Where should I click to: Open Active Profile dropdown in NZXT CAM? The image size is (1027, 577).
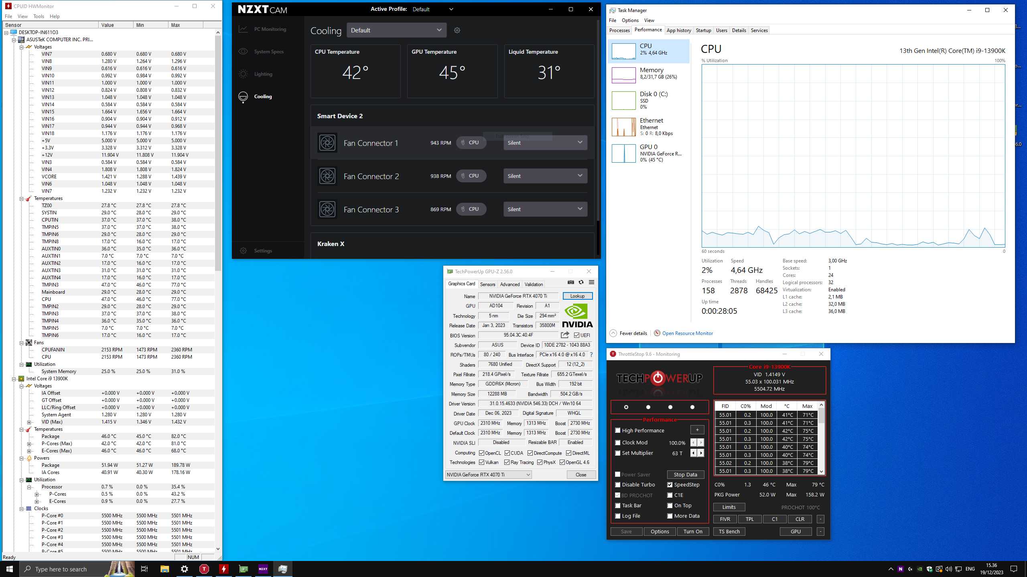click(433, 9)
